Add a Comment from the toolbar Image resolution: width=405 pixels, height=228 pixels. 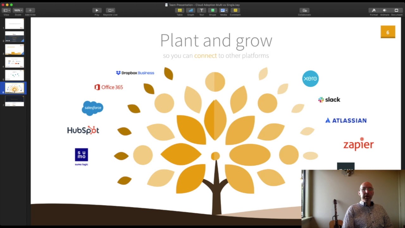[x=235, y=10]
